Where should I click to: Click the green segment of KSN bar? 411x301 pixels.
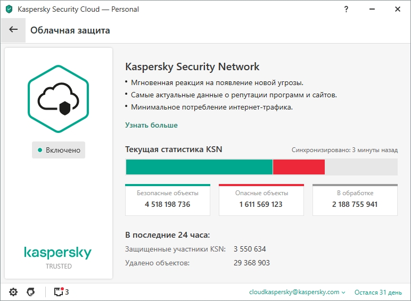(199, 167)
